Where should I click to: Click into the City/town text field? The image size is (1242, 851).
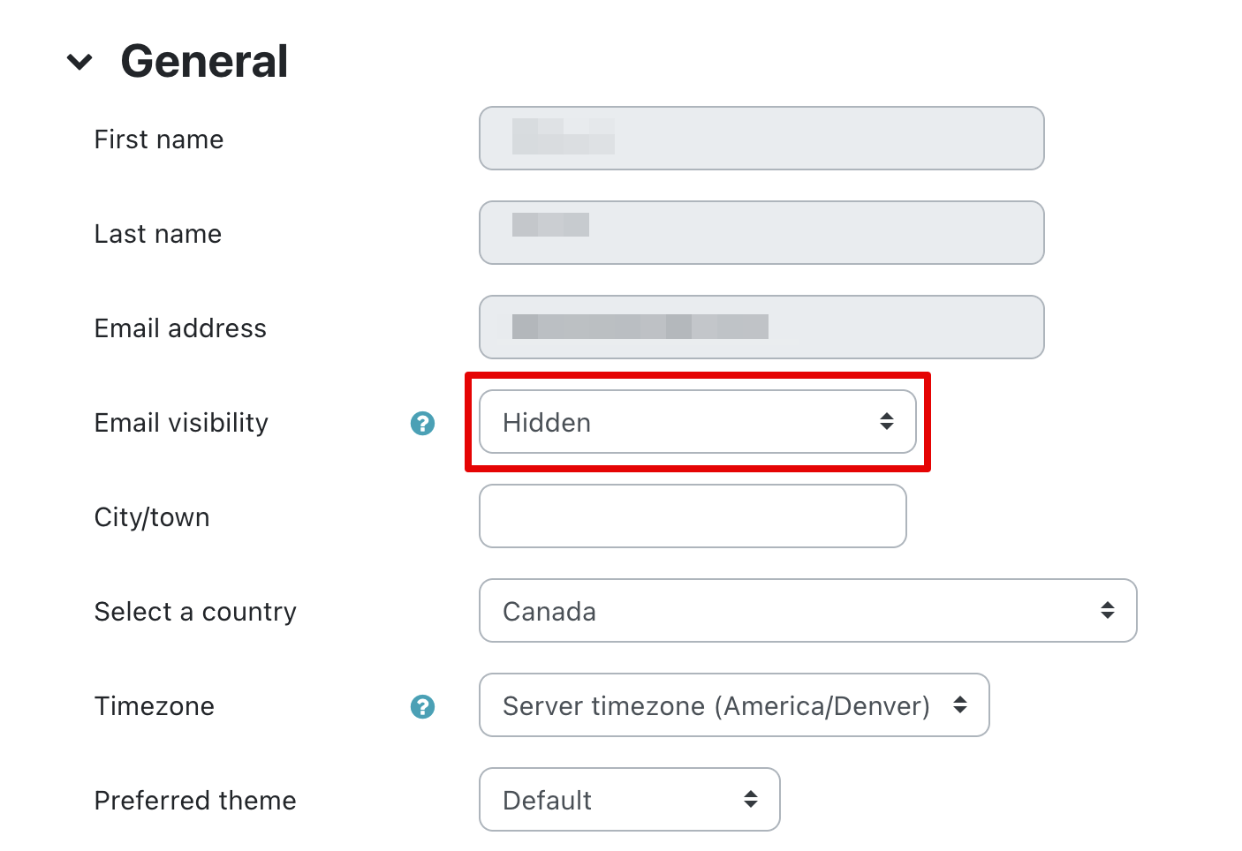coord(692,516)
